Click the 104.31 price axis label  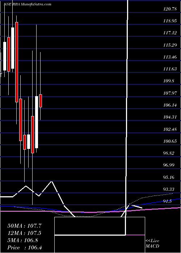170,117
